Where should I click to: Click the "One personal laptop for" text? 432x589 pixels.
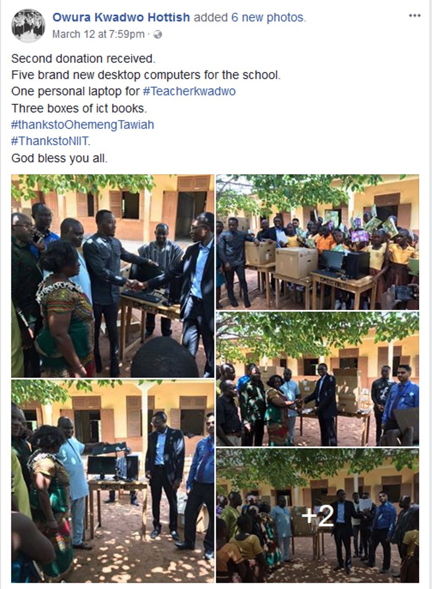coord(75,91)
